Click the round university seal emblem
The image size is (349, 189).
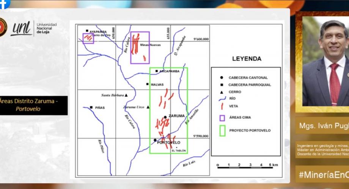coord(3,27)
